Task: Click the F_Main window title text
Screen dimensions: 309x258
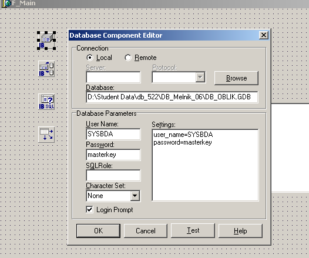Action: (23, 3)
